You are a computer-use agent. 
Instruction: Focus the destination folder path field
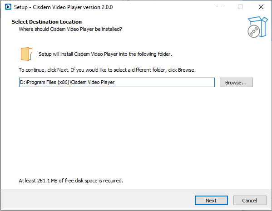click(x=117, y=82)
